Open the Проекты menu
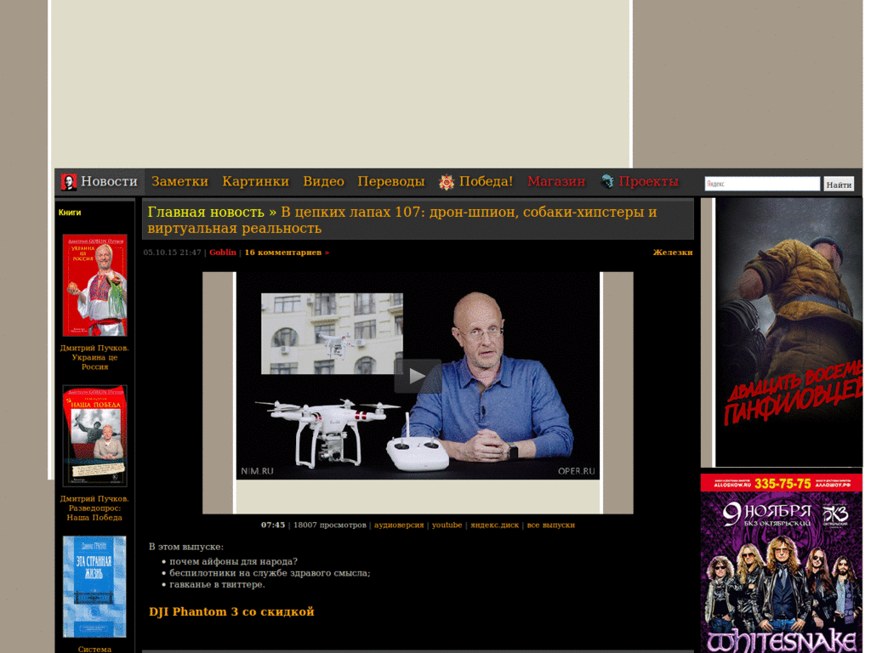 point(648,182)
